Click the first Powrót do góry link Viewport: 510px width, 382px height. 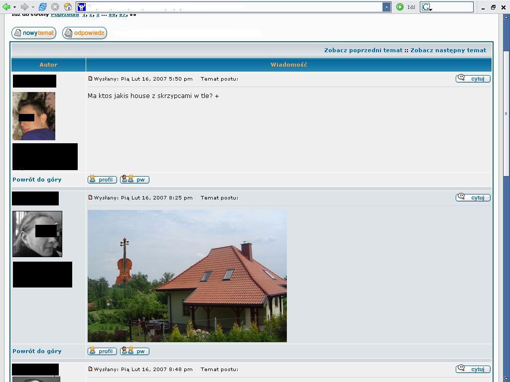click(37, 180)
